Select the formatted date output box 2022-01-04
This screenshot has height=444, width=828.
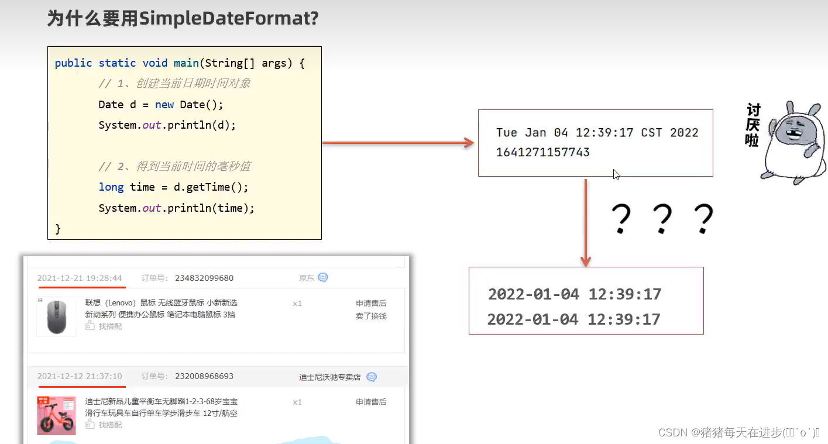(x=585, y=300)
